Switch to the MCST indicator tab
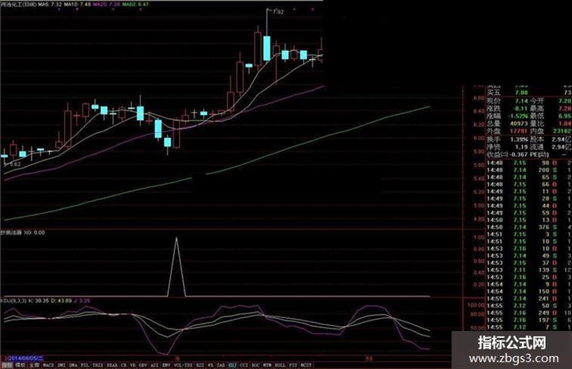The width and height of the screenshot is (572, 369). [x=306, y=365]
